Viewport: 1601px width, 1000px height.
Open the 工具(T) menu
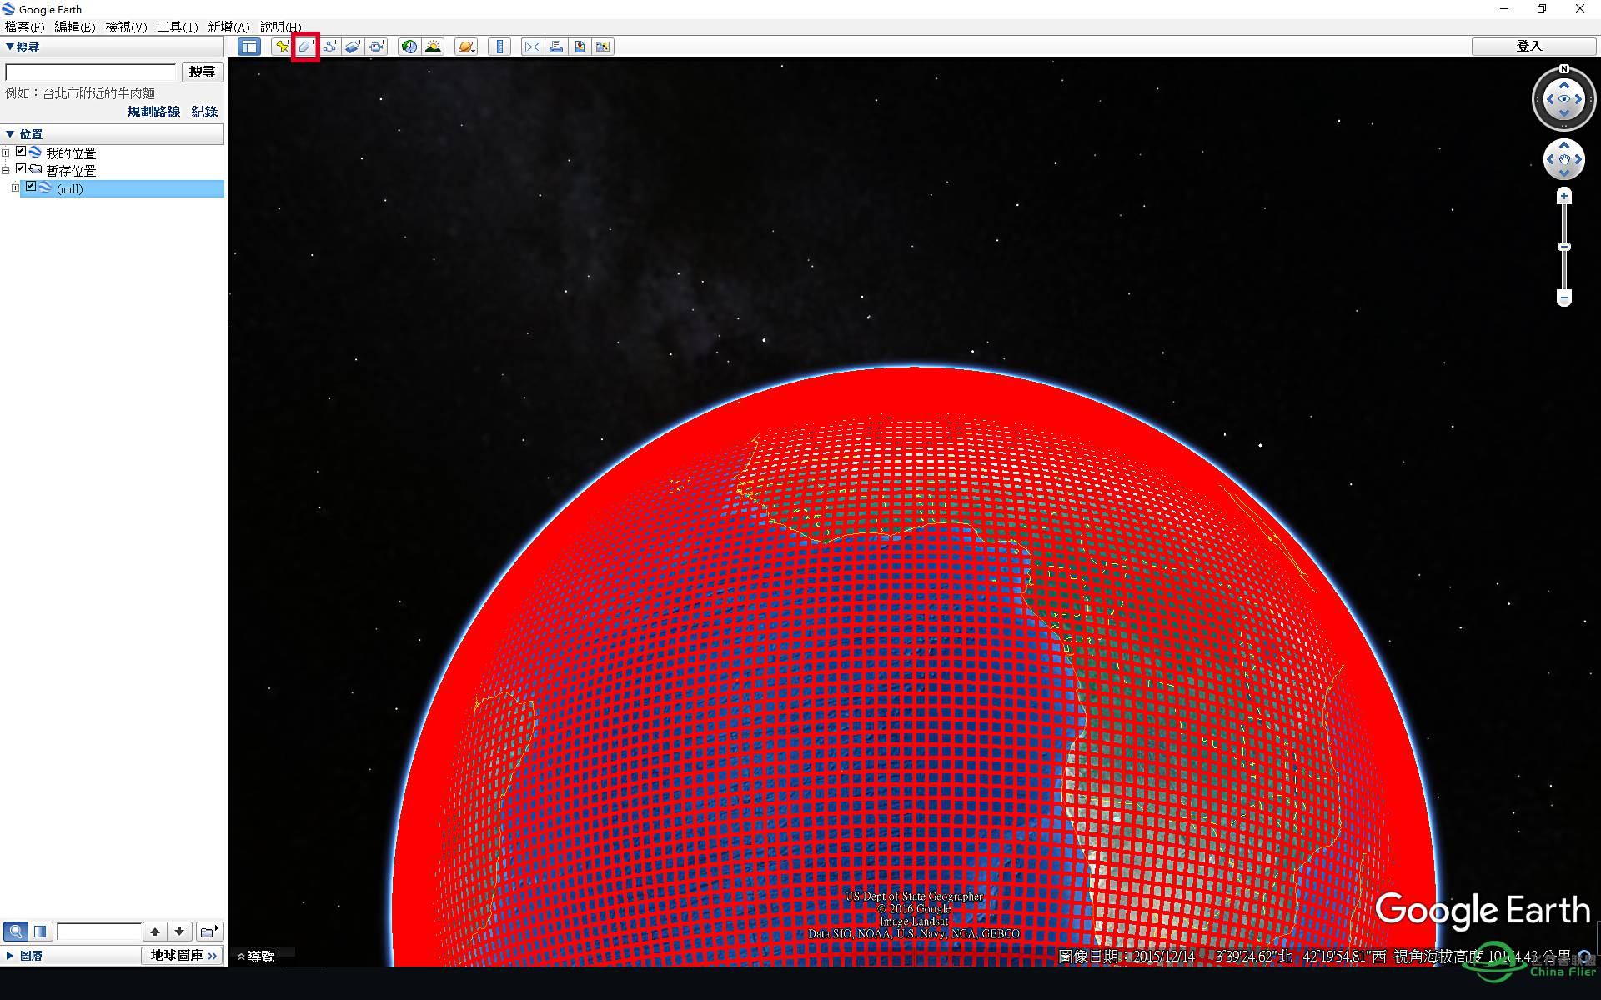tap(178, 27)
